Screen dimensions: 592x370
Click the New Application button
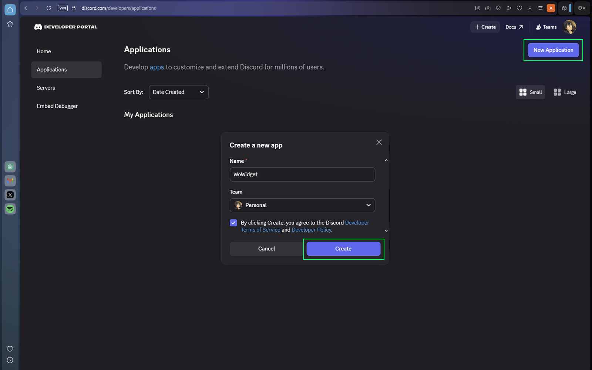tap(553, 50)
